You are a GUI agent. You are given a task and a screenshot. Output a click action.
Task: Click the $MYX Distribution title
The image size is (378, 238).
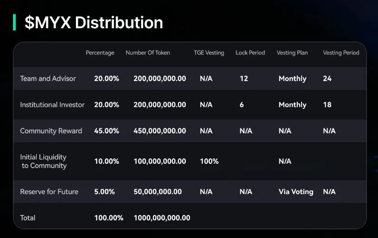click(94, 22)
